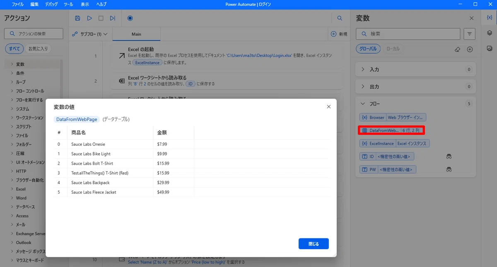Select the Browser flow variable
This screenshot has height=267, width=497.
pyautogui.click(x=393, y=118)
